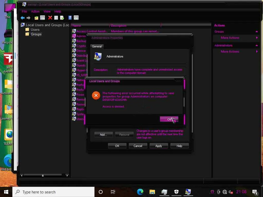Select the Access Control Assist... group row
The image size is (263, 197).
(115, 31)
